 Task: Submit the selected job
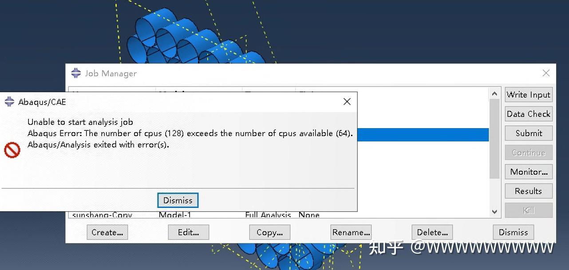[x=529, y=133]
